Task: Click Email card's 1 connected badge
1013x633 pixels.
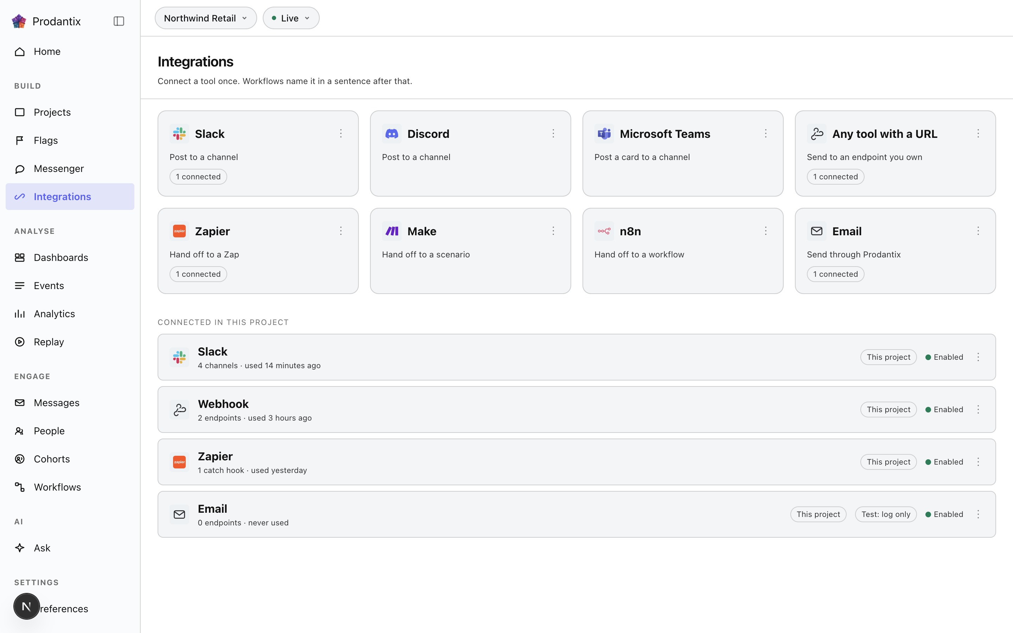Action: click(835, 274)
